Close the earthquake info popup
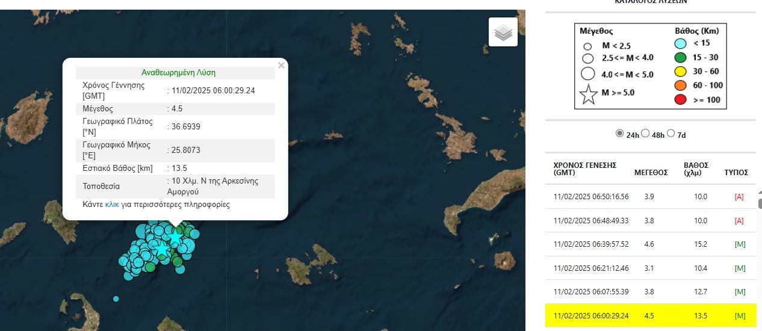 pyautogui.click(x=281, y=66)
